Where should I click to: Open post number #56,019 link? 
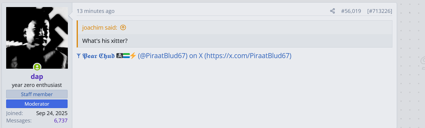(351, 11)
